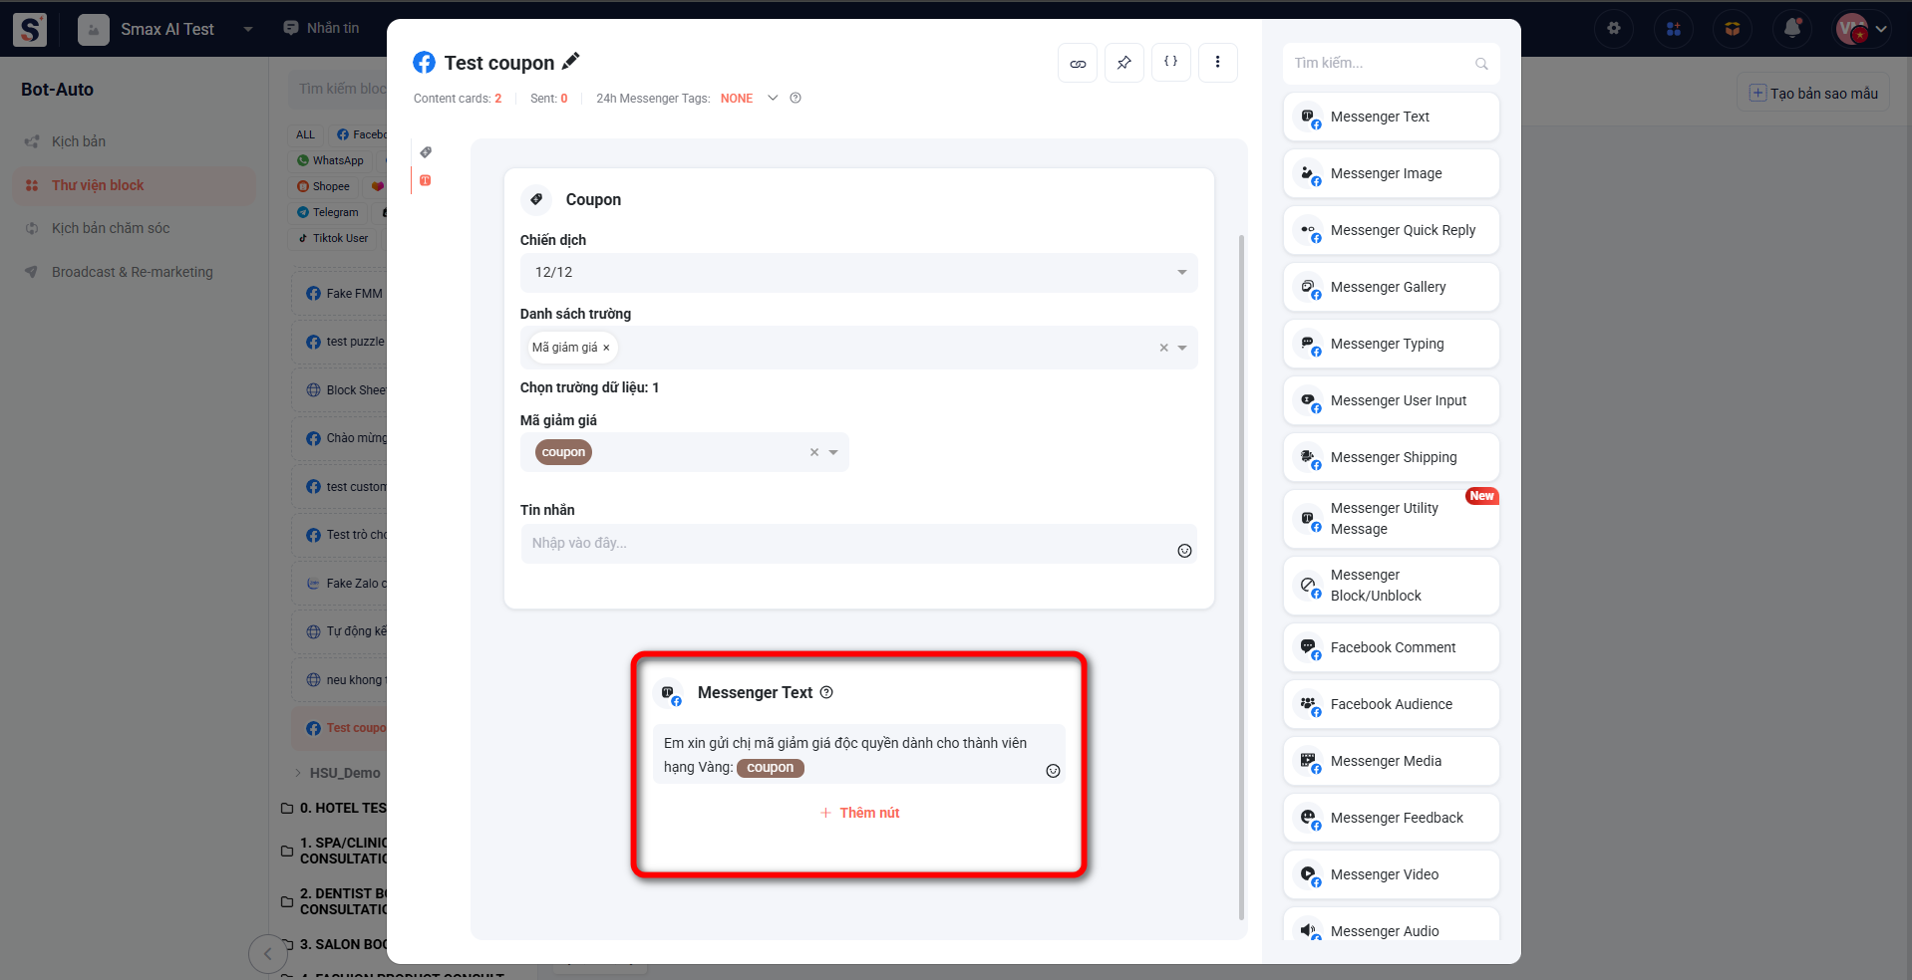1912x980 pixels.
Task: Open the Danh sách trường dropdown arrow
Action: click(1182, 348)
